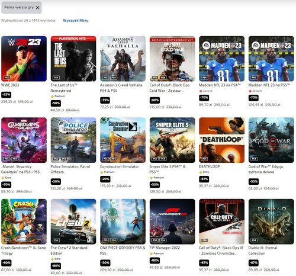The height and width of the screenshot is (276, 296).
Task: Click the -75% badge under Assassin's Creed Valhalla
Action: (x=105, y=100)
